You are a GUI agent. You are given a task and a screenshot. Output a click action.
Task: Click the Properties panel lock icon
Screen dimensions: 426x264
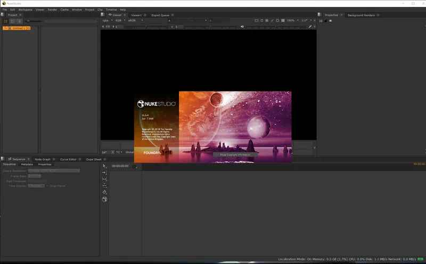click(x=325, y=21)
